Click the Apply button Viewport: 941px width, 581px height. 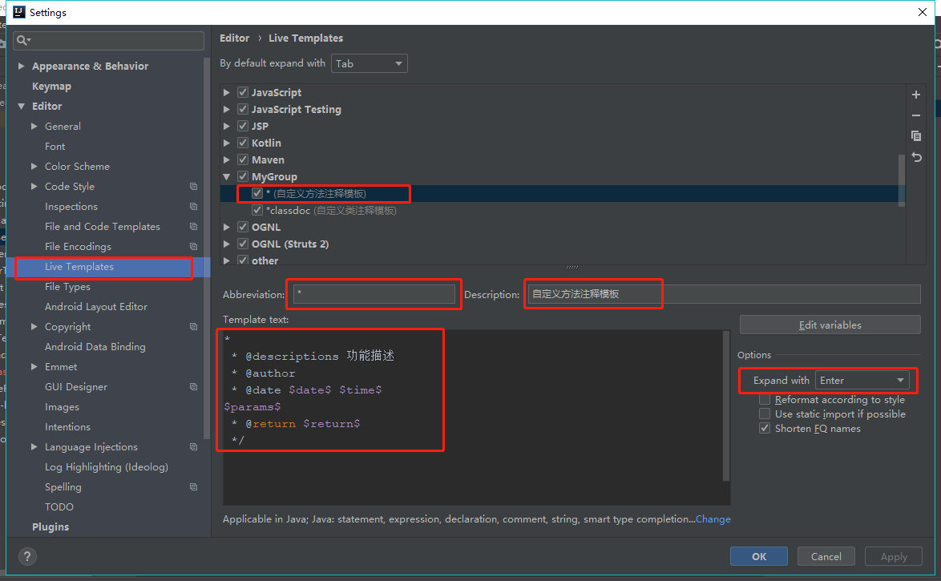(x=894, y=556)
